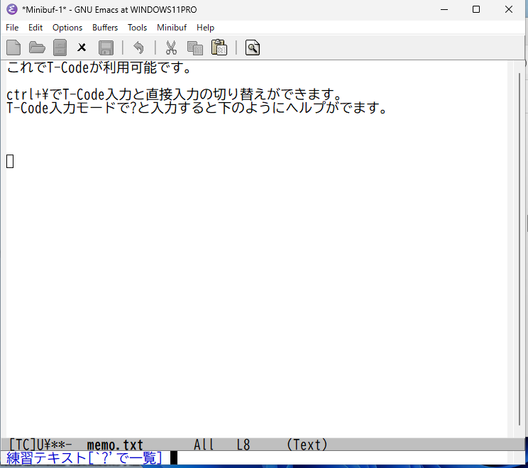
Task: Paste with the clipboard icon
Action: [x=219, y=48]
